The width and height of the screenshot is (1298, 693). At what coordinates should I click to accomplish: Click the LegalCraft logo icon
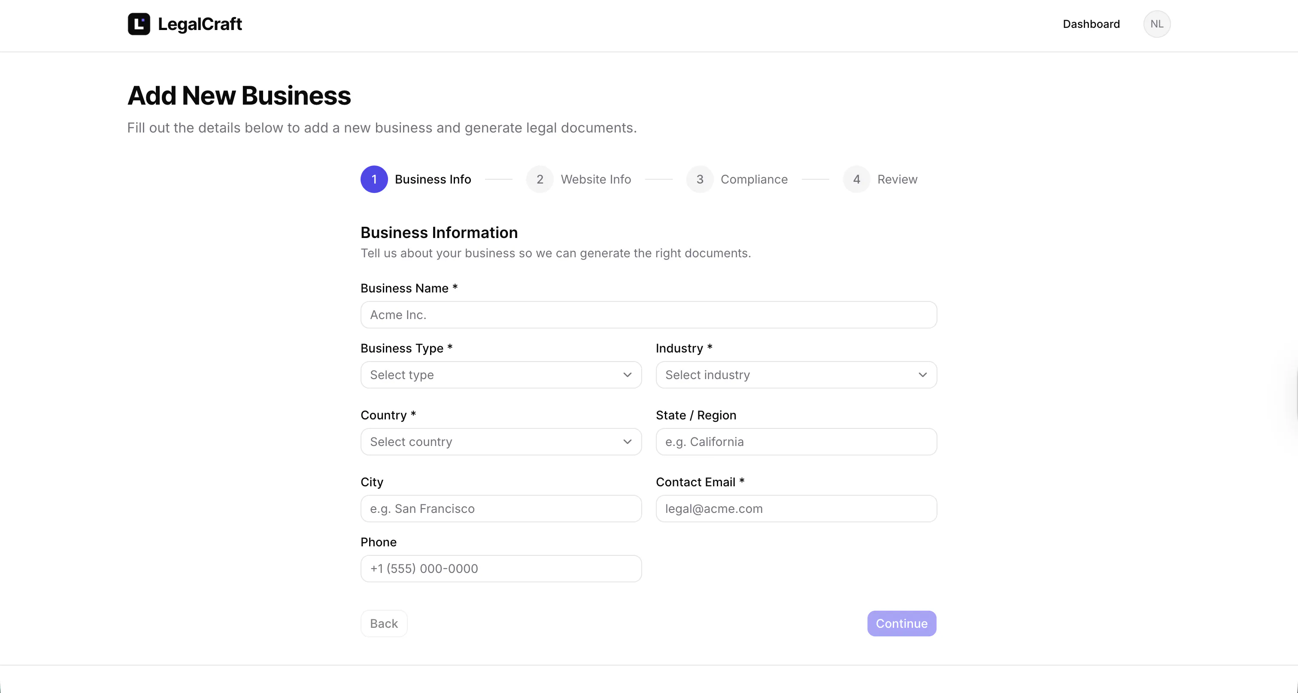139,24
